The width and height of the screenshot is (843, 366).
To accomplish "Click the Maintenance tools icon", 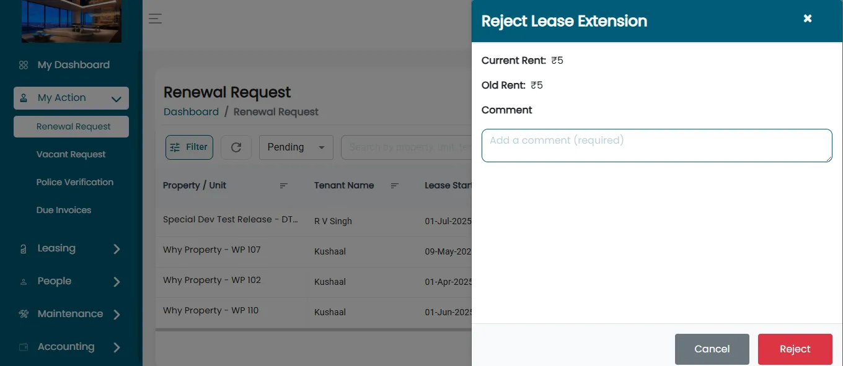I will coord(24,314).
